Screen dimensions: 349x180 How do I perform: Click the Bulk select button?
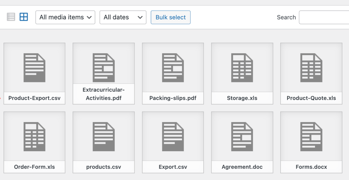(x=170, y=17)
